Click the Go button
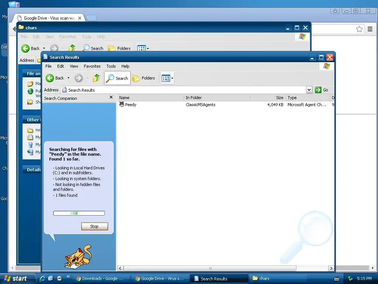This screenshot has width=378, height=284. pyautogui.click(x=322, y=90)
